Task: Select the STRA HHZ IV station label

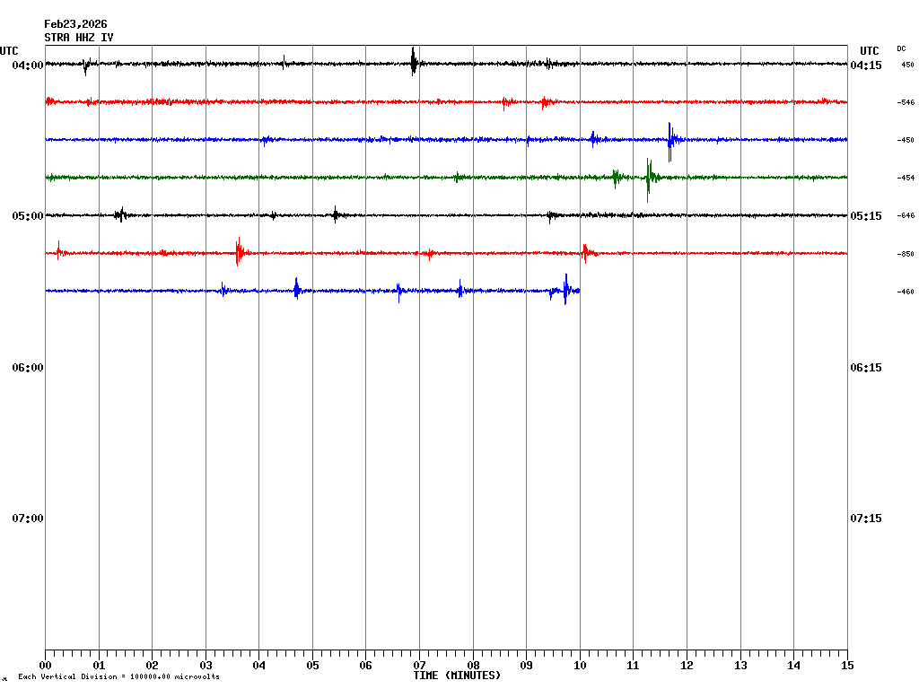Action: coord(79,38)
